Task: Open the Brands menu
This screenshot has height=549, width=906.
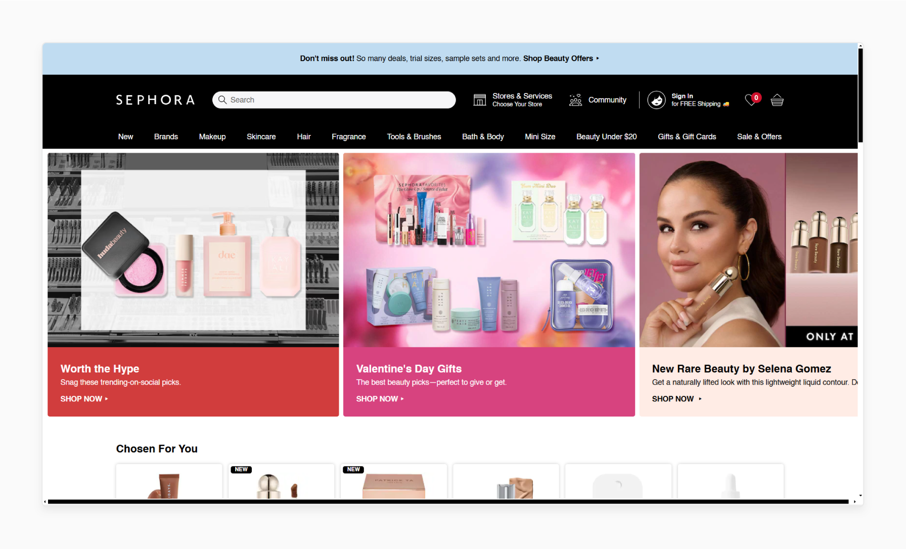Action: click(x=166, y=136)
